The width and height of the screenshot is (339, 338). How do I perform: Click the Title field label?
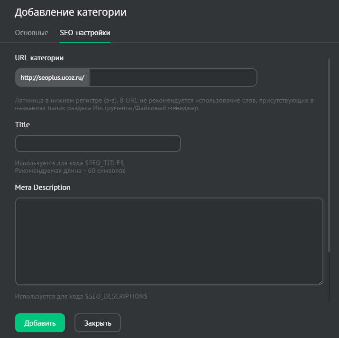click(22, 125)
